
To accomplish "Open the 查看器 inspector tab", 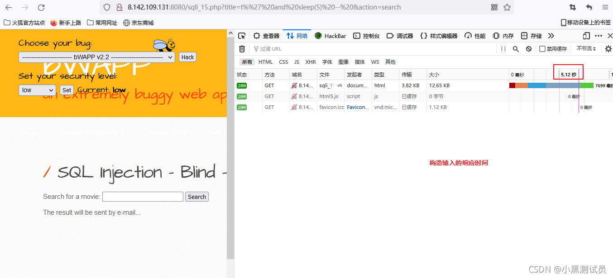I will [x=266, y=36].
